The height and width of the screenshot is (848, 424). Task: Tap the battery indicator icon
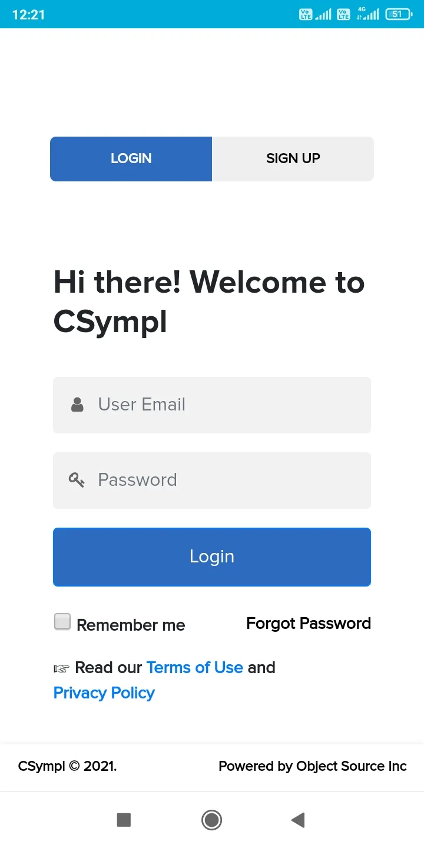(x=399, y=14)
